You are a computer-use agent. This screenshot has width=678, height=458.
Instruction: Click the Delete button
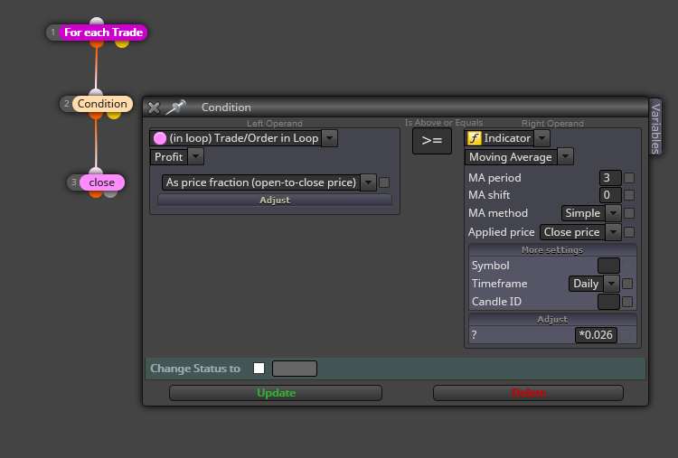(529, 393)
